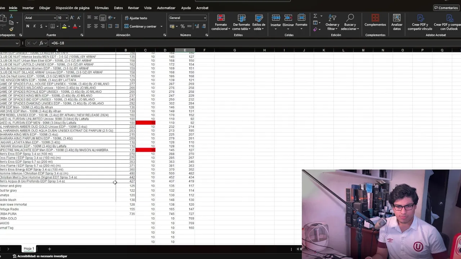Align text left
Viewport: 461px width, 259px height.
tap(89, 26)
